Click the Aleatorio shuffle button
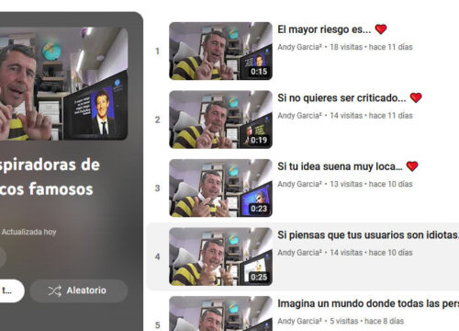Viewport: 459px width, 331px height. pyautogui.click(x=79, y=291)
